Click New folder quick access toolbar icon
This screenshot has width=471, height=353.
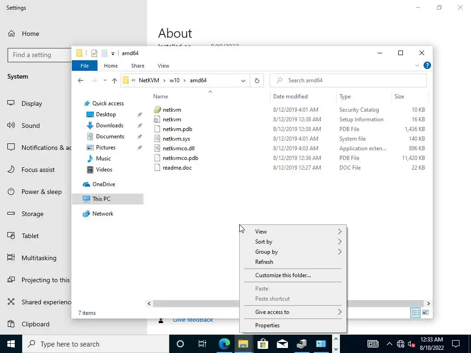click(104, 53)
